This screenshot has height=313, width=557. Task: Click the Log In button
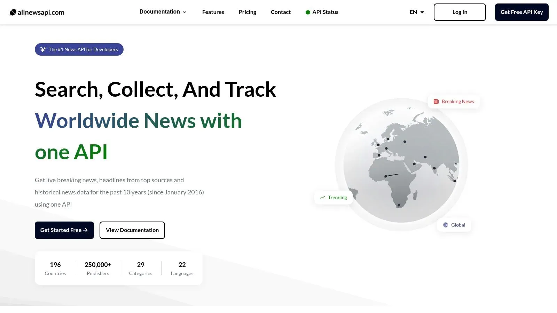coord(460,12)
